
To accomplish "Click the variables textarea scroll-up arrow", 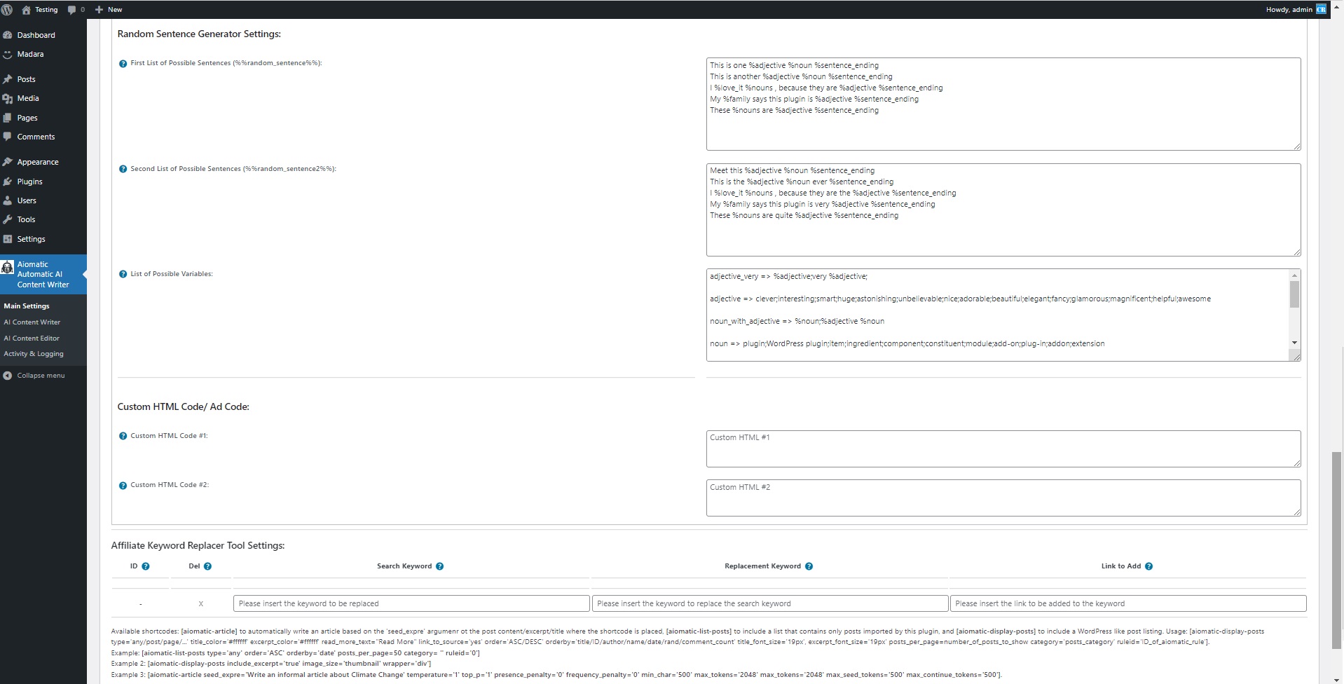I will pyautogui.click(x=1294, y=275).
